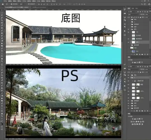151x140 pixels.
Task: Open the 图像 Image menu
Action: tap(15, 1)
